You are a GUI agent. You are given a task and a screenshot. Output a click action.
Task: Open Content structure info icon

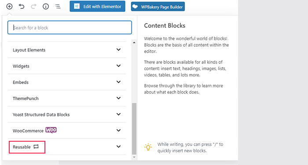[x=46, y=7]
